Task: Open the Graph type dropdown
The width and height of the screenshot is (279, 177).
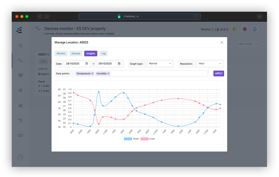Action: pos(160,63)
